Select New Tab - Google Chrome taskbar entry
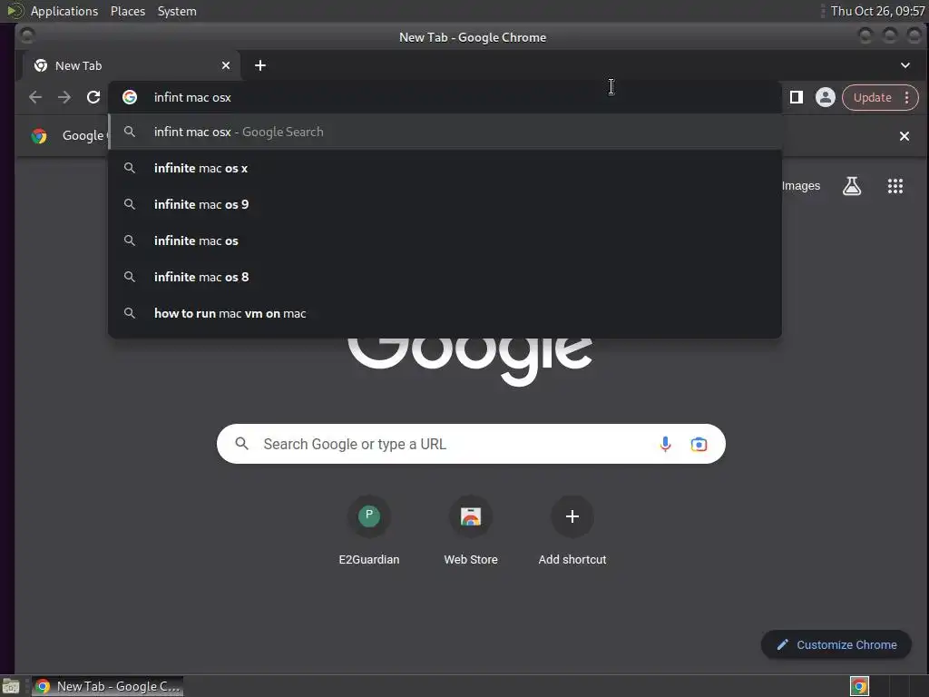 107,686
